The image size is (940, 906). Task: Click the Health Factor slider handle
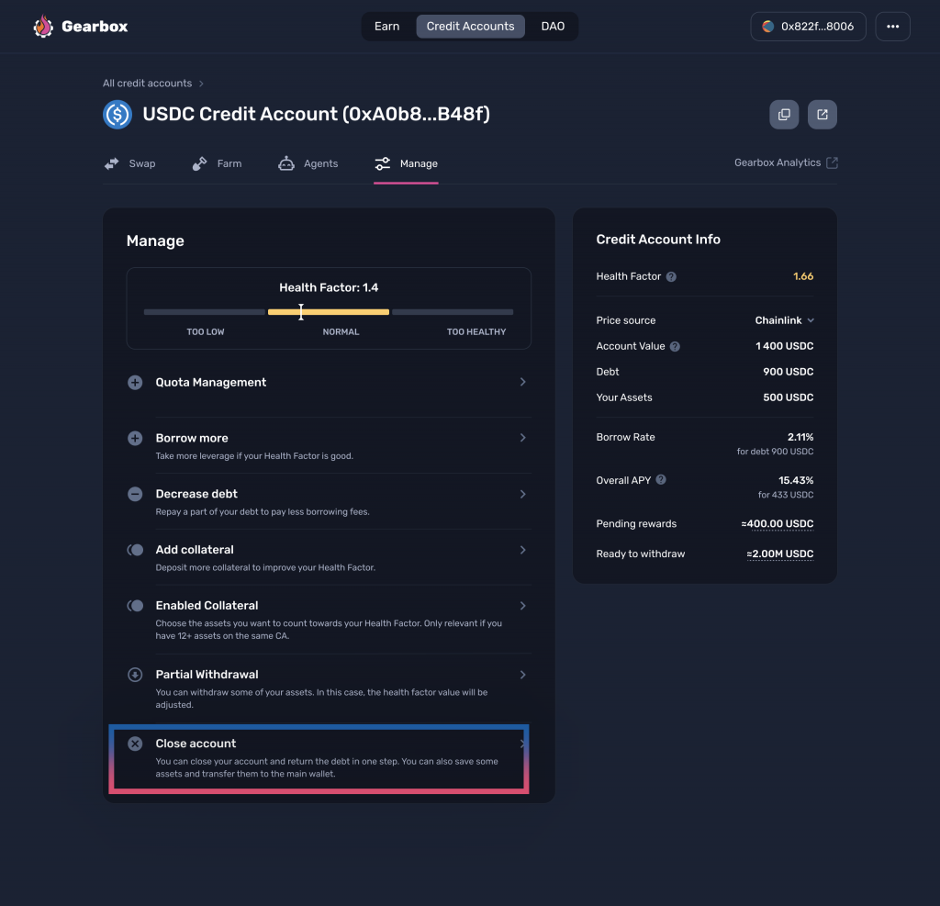pyautogui.click(x=301, y=312)
